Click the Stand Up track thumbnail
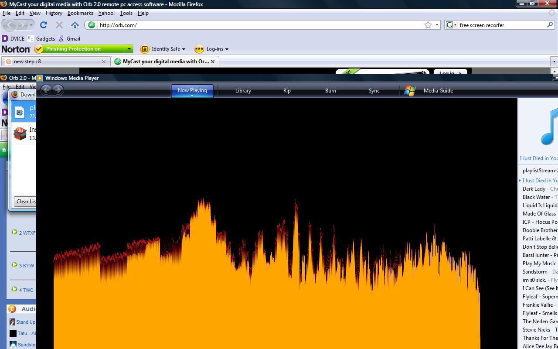This screenshot has height=349, width=558. 12,322
